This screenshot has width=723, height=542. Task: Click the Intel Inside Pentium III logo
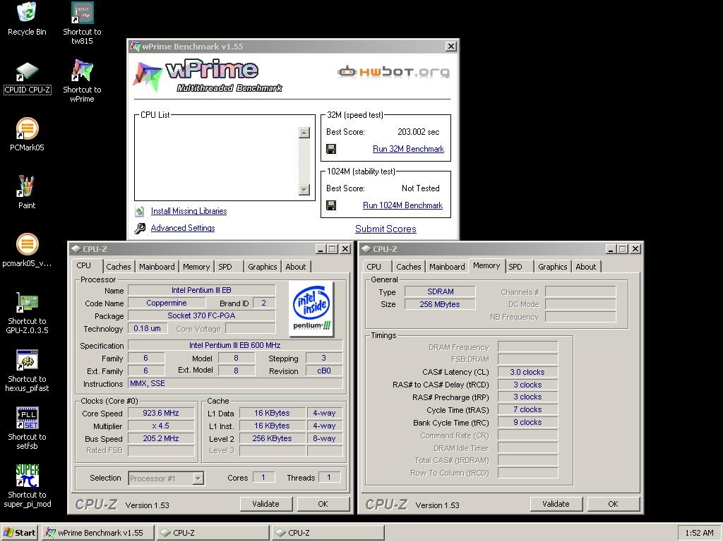pyautogui.click(x=311, y=309)
